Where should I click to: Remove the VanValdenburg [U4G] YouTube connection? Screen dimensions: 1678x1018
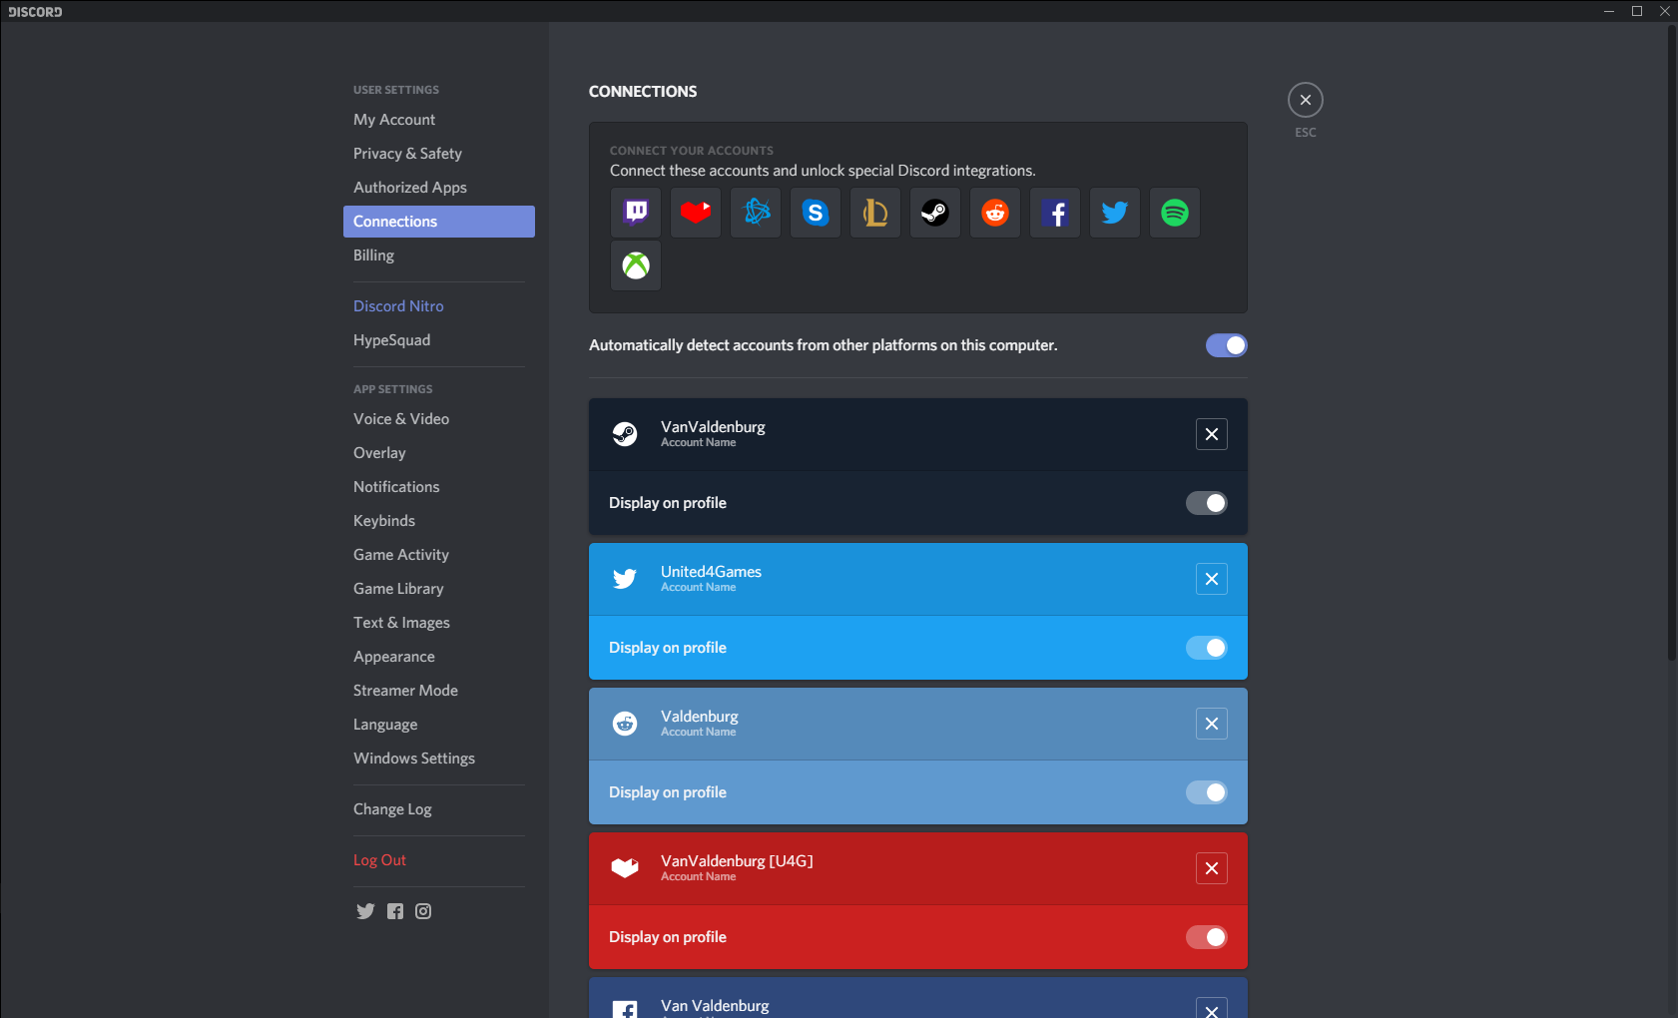(x=1212, y=868)
